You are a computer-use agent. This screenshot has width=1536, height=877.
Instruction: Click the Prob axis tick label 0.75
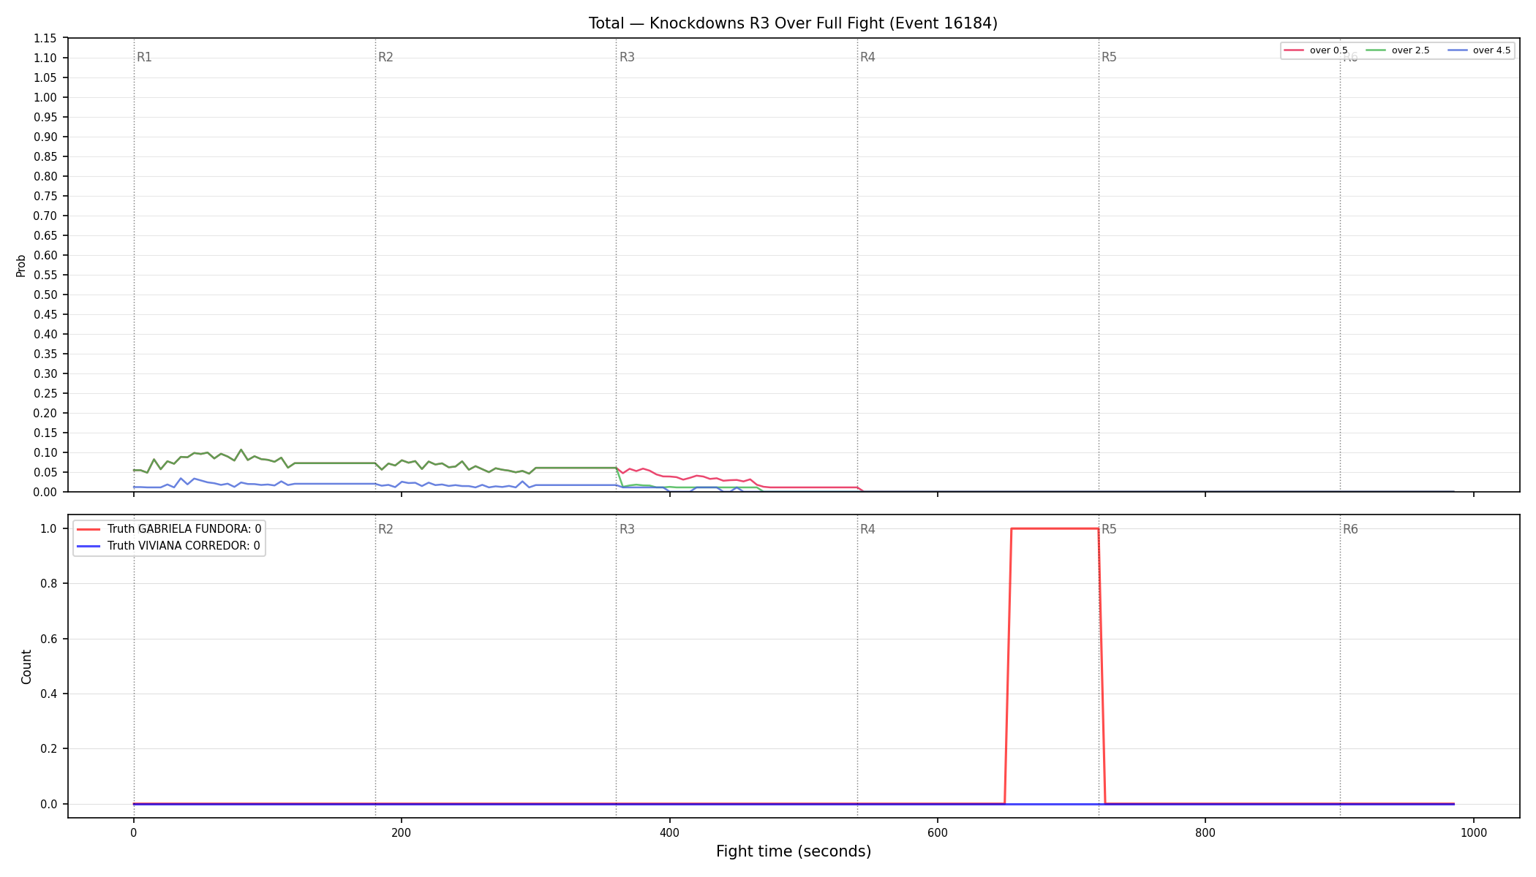pos(45,197)
